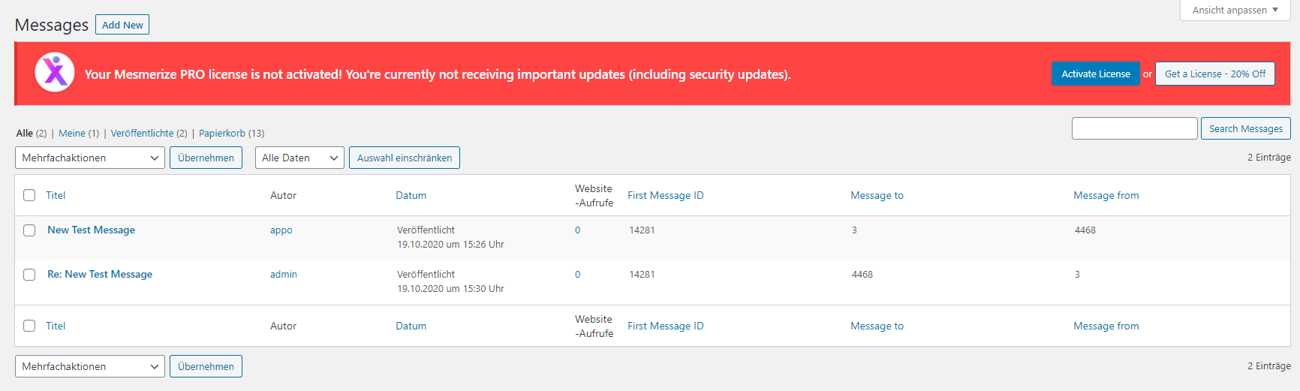Image resolution: width=1300 pixels, height=391 pixels.
Task: Click Auswahl einschränken filter button
Action: coord(405,158)
